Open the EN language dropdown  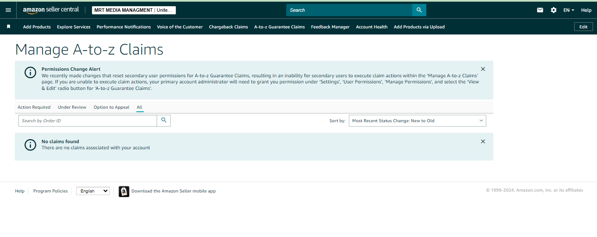pos(569,10)
